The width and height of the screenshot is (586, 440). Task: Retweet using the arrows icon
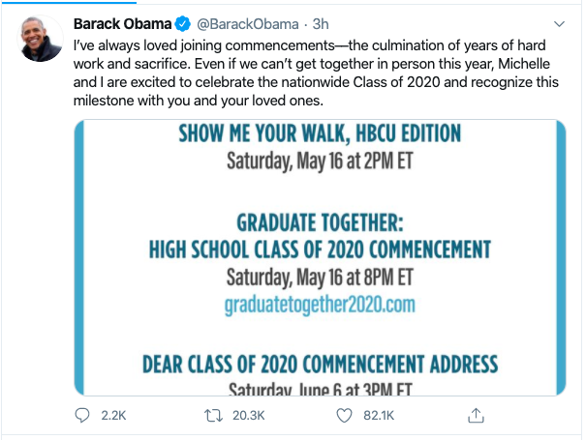click(215, 416)
